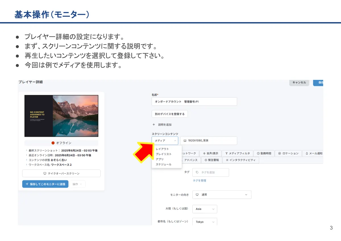The image size is (341, 241).
Task: Choose アプリ from the dropdown list
Action: 160,159
